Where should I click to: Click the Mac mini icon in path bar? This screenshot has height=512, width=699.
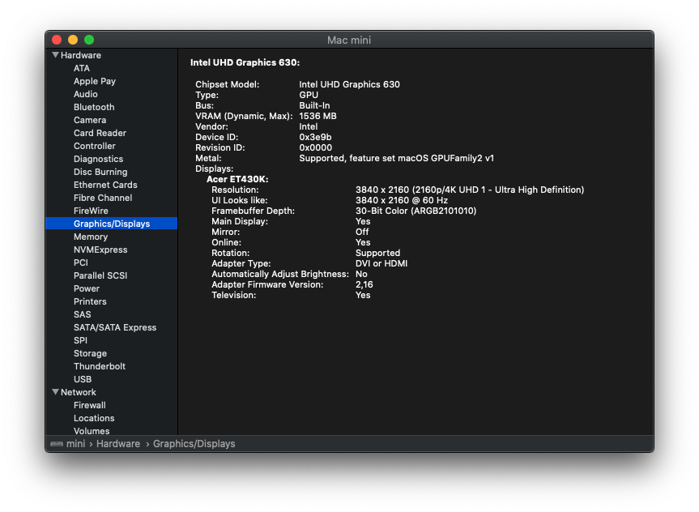click(57, 444)
